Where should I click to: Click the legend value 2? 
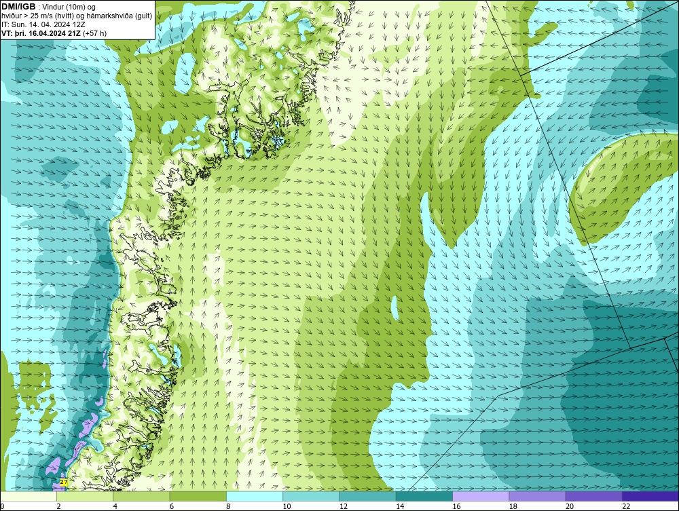58,506
